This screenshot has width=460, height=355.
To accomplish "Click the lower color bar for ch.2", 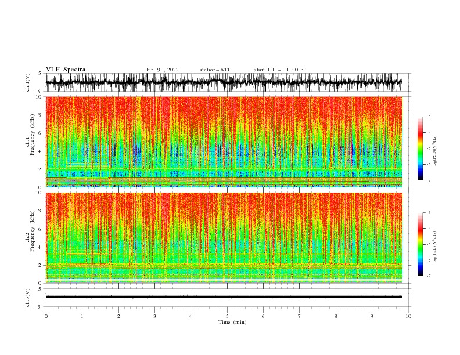I will [420, 244].
